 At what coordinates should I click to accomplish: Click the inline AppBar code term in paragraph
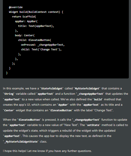63,105
